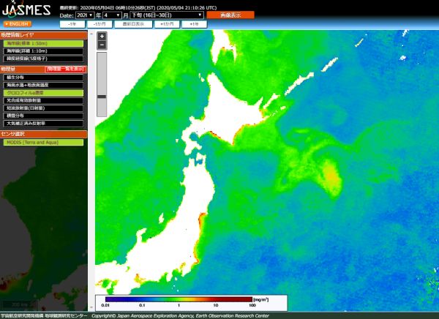Advance one year with +1年

[x=195, y=24]
